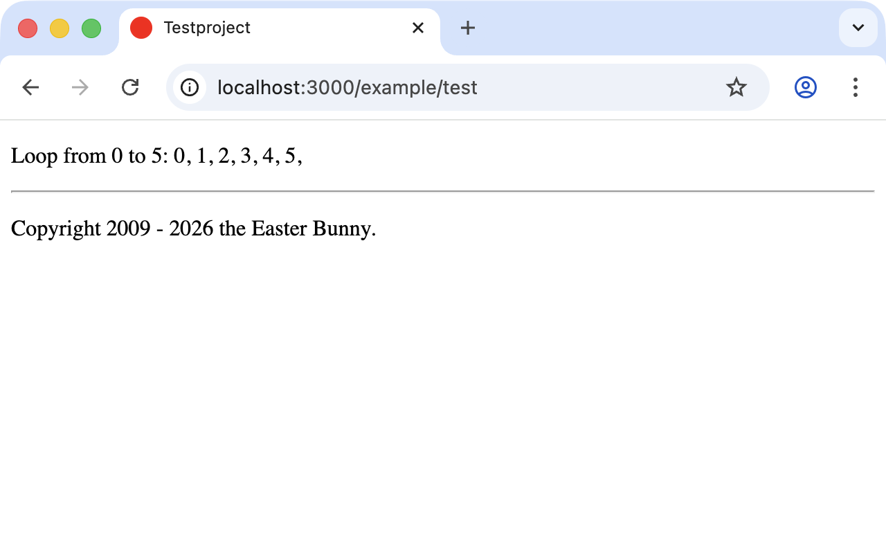Close the Testproject tab
This screenshot has height=554, width=886.
418,28
